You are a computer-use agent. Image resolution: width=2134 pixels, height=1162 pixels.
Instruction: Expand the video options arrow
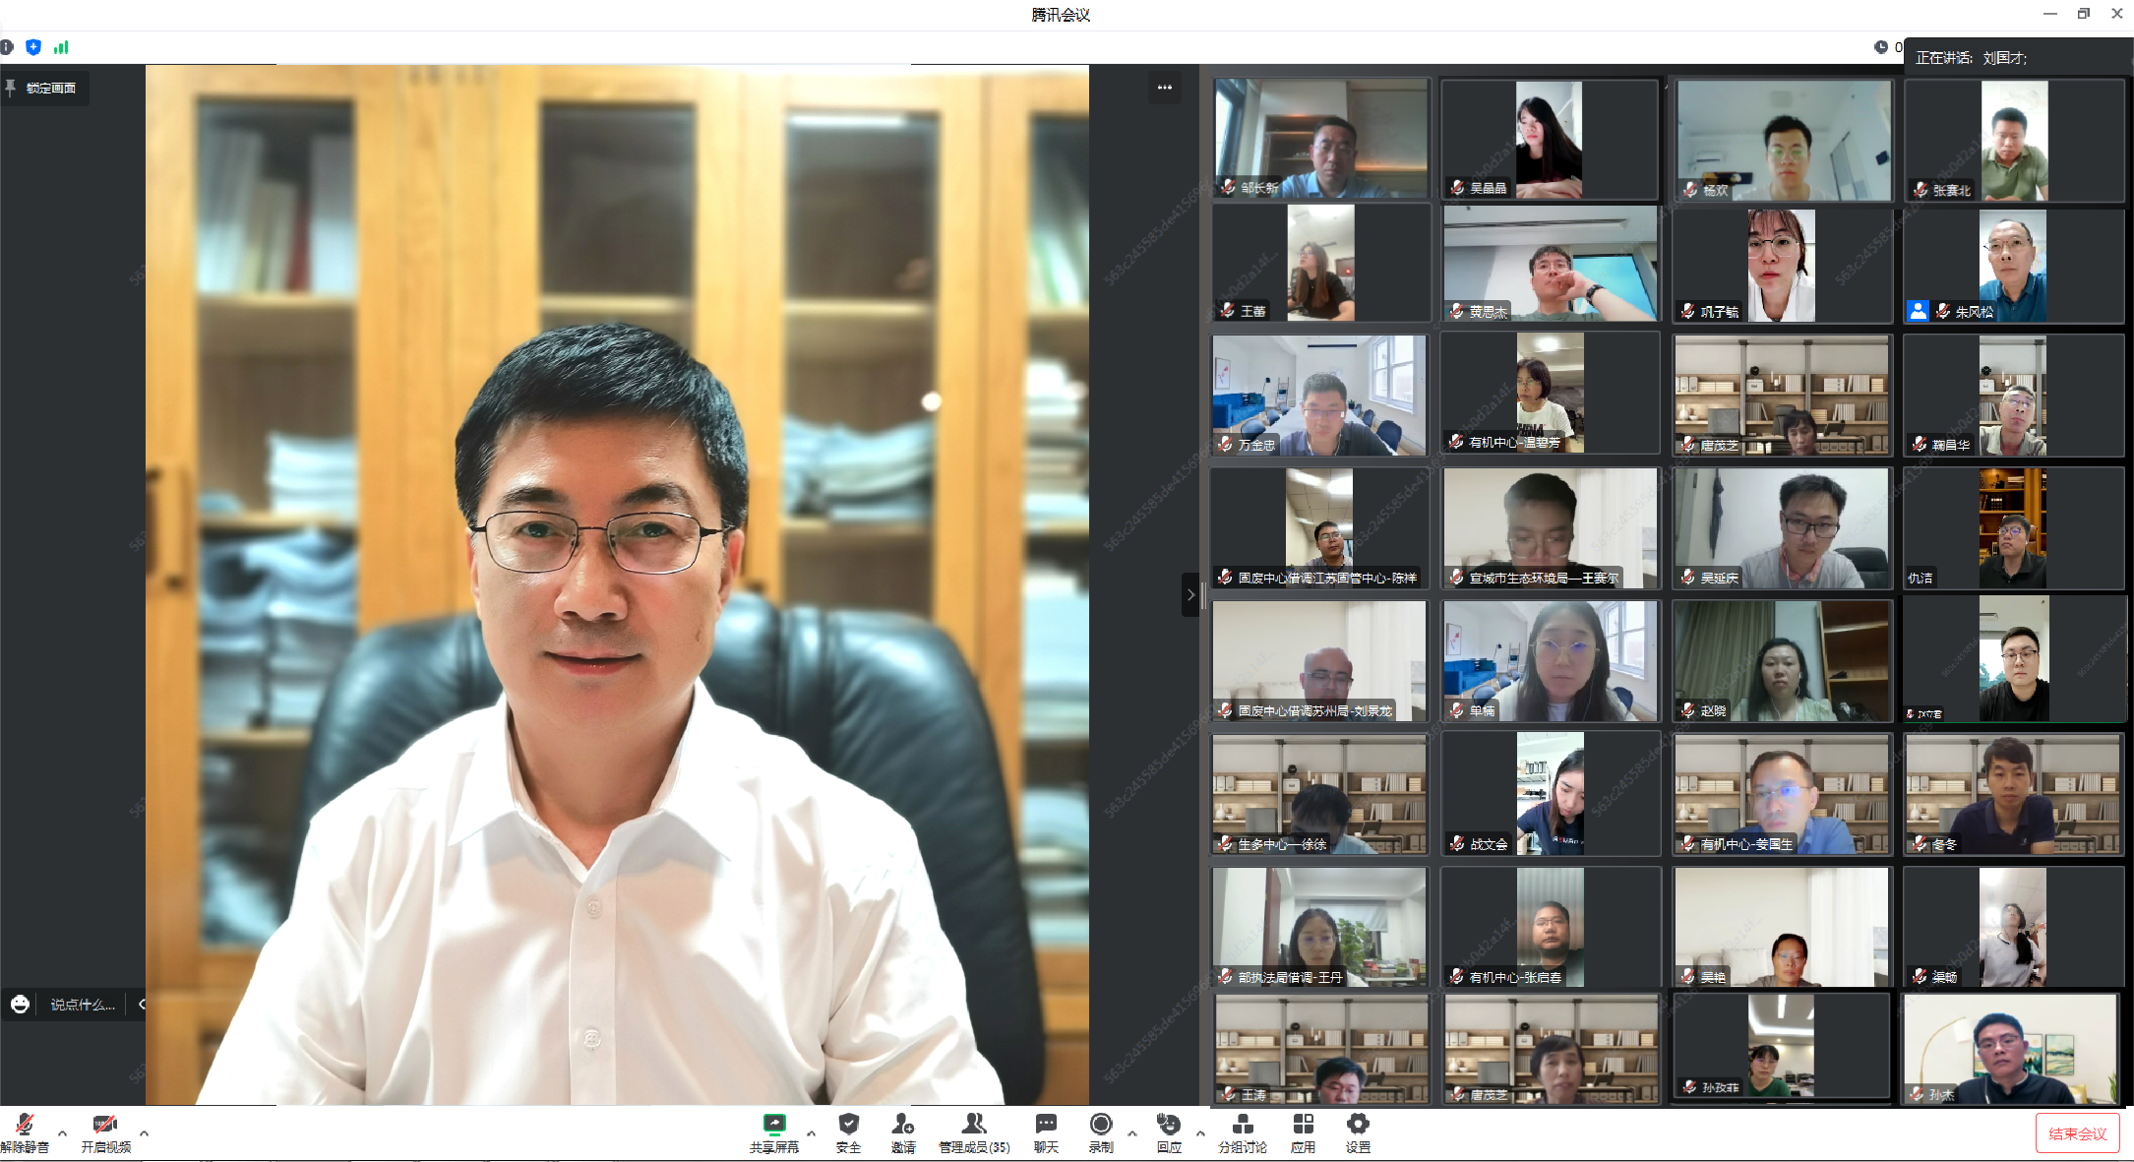point(145,1133)
